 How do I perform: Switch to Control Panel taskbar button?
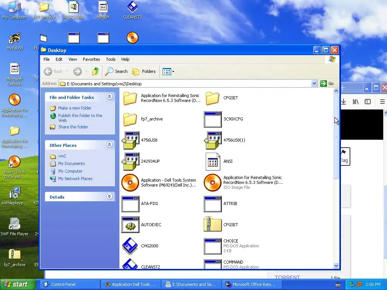(x=70, y=284)
